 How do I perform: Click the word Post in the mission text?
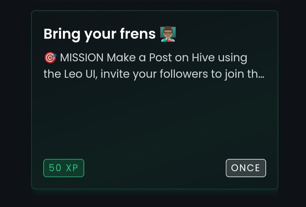pos(161,58)
